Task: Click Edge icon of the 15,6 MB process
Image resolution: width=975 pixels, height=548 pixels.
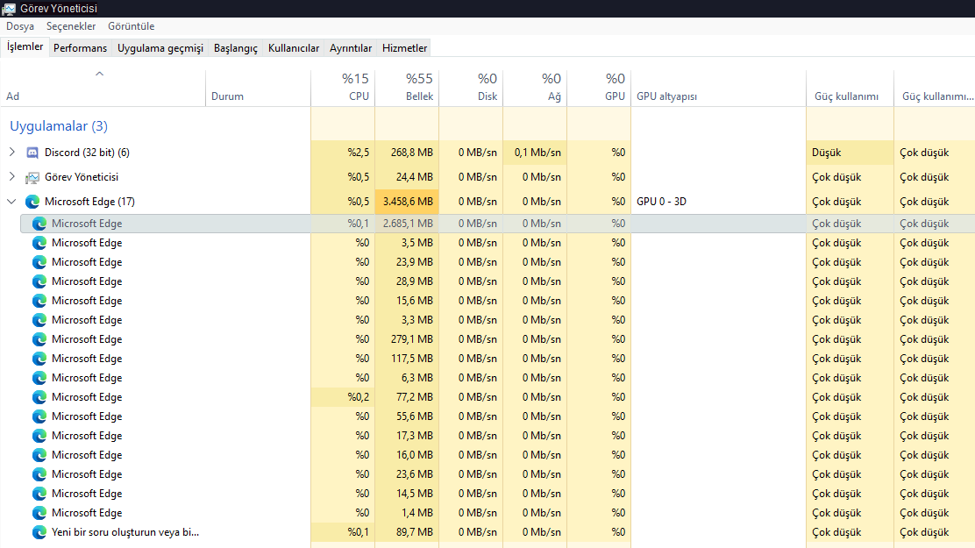Action: tap(39, 301)
